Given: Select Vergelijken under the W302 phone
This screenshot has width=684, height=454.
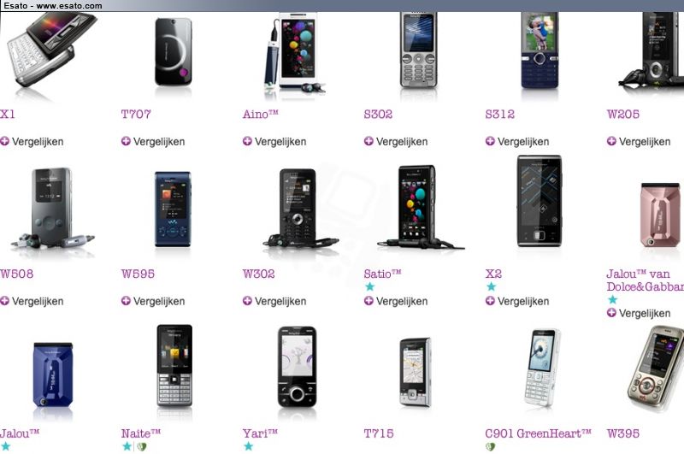Looking at the screenshot, I should (280, 301).
